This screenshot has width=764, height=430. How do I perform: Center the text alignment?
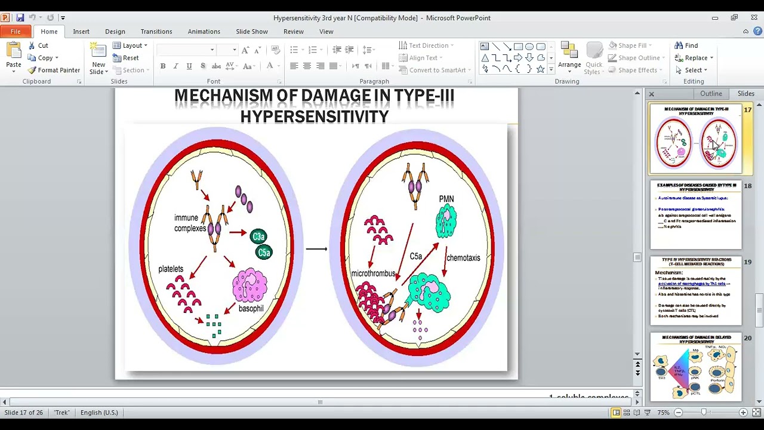click(x=307, y=66)
